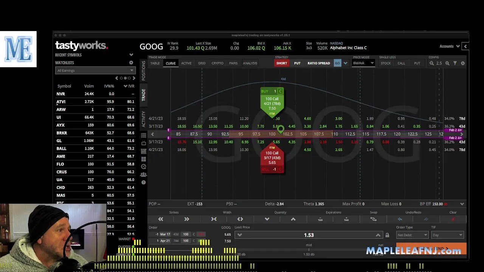Open the quote list icon in sidebar
484x272 pixels.
tap(144, 136)
